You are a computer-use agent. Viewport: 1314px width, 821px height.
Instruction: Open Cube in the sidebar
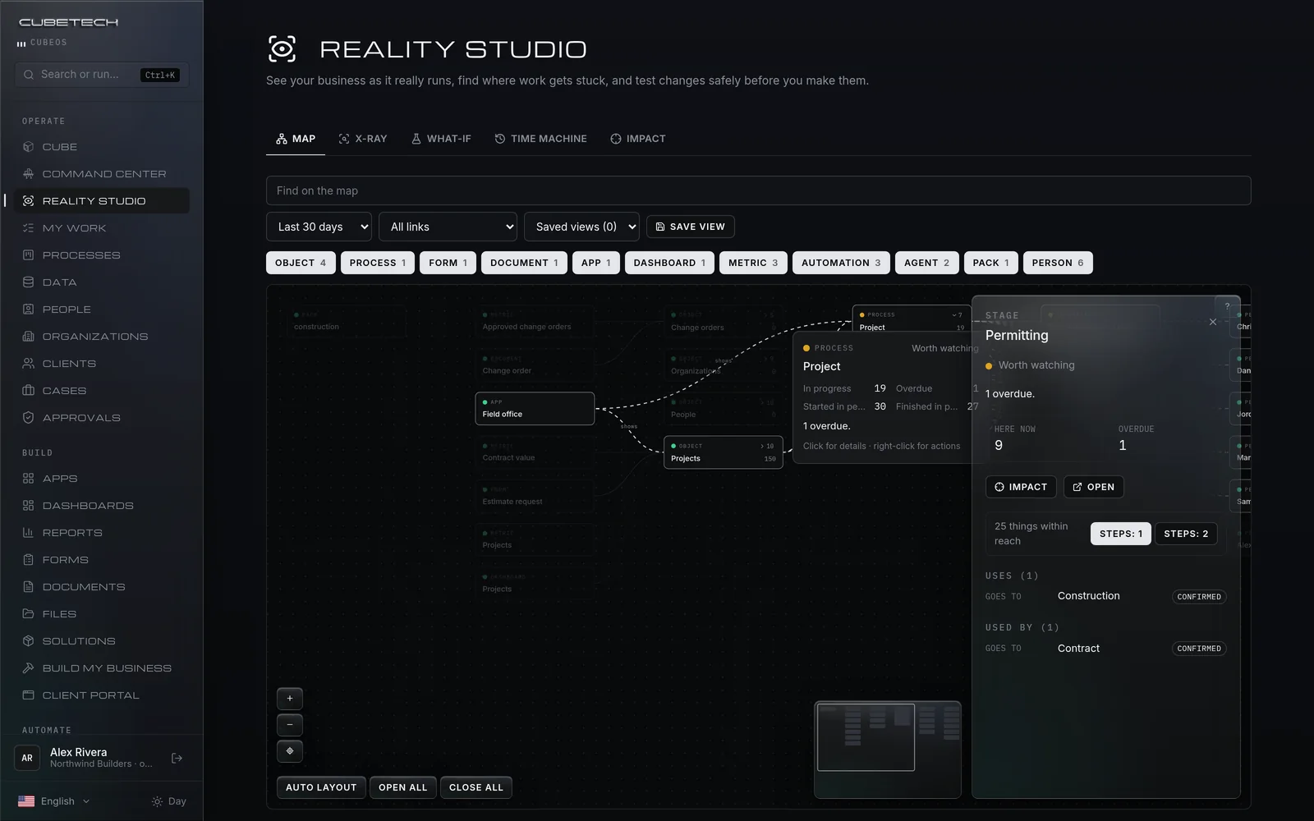click(102, 147)
